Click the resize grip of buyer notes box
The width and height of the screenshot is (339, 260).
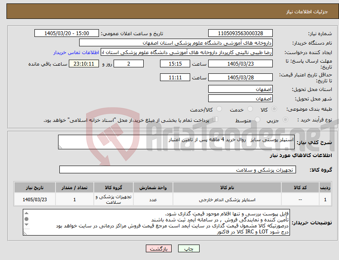coord(25,233)
